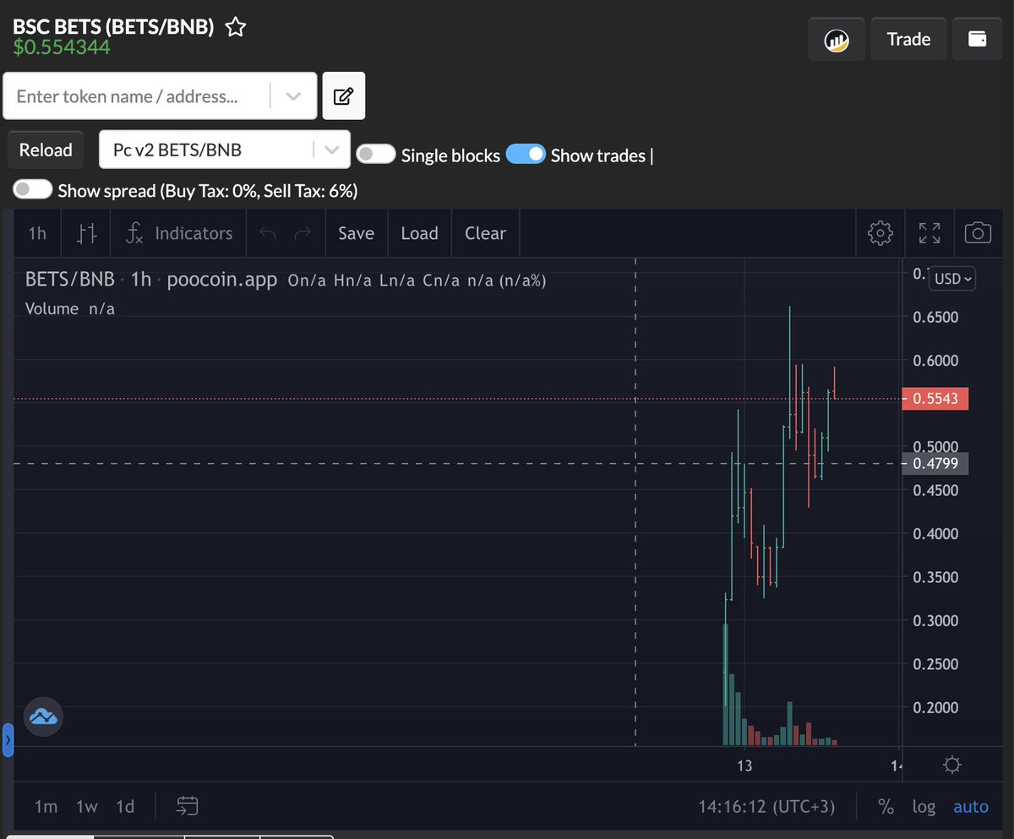Click the Volume legend label
The image size is (1014, 839).
click(x=52, y=308)
